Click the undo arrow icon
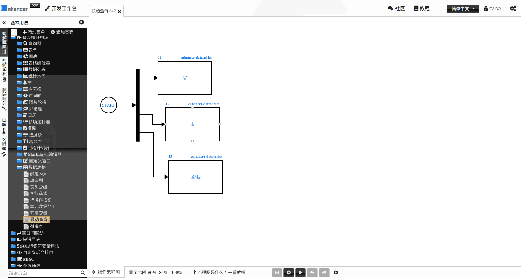Viewport: 521px width, 278px height. point(312,273)
